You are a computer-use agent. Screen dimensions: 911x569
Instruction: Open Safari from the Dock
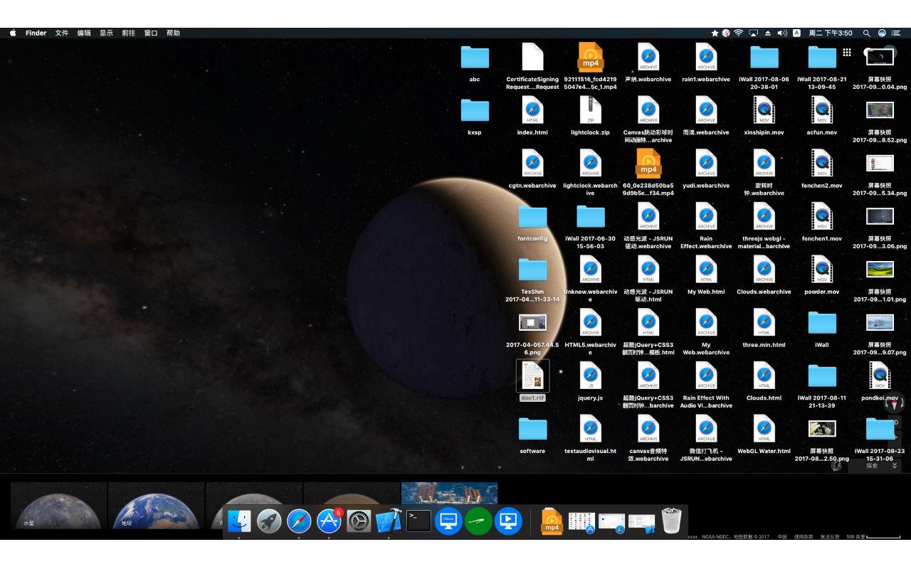[x=297, y=521]
